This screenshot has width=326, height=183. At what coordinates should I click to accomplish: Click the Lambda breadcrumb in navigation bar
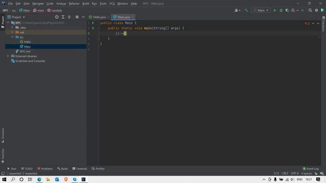(x=55, y=10)
